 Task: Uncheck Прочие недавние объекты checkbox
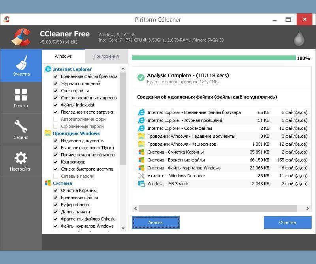tap(56, 155)
